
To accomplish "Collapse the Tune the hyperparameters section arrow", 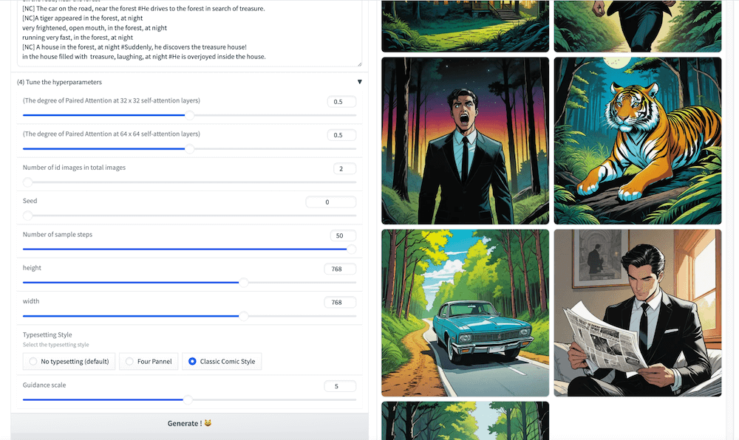I will click(359, 82).
